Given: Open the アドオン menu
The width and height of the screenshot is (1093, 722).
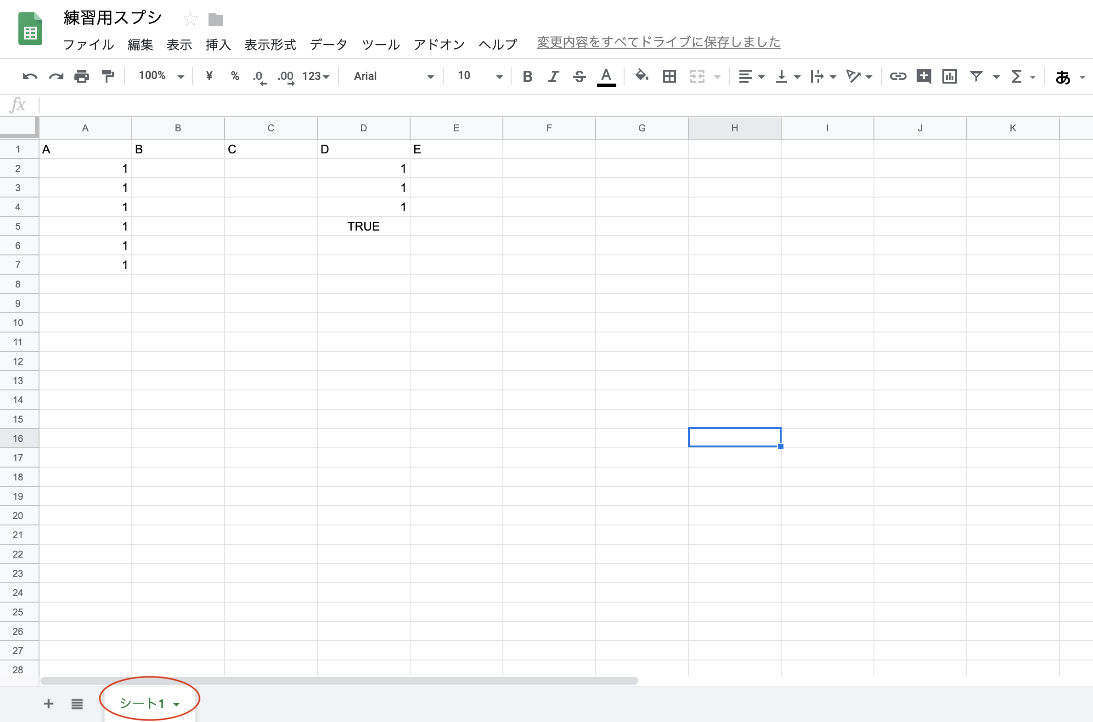Looking at the screenshot, I should point(439,44).
